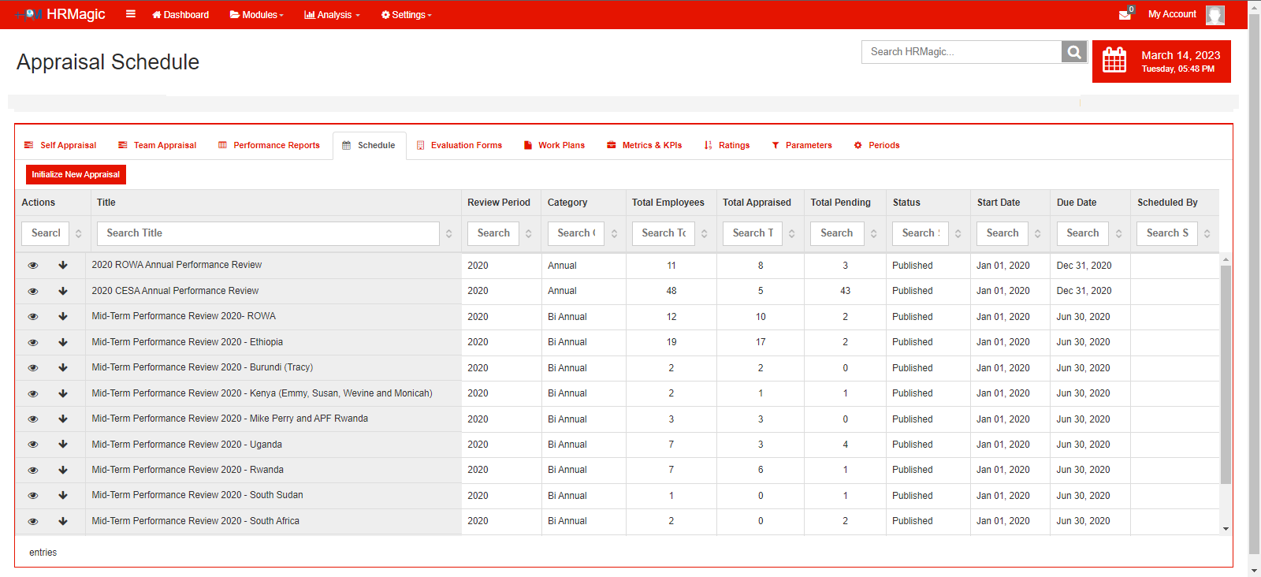Click download arrow for Mid-Term Uganda review
The width and height of the screenshot is (1261, 577).
[63, 445]
